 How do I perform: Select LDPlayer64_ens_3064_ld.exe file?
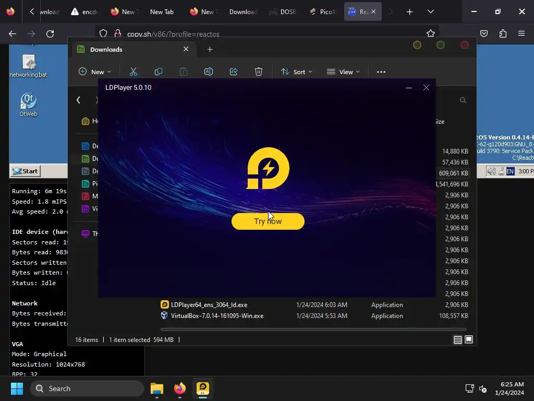(x=209, y=305)
